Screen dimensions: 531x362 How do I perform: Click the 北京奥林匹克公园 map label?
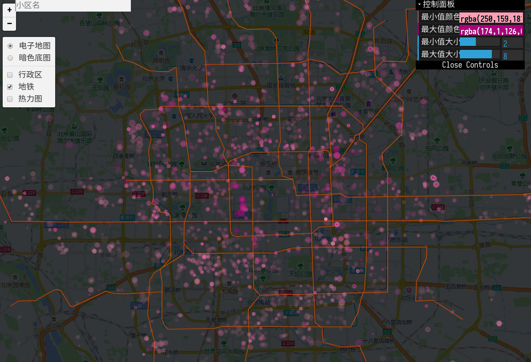click(x=277, y=49)
